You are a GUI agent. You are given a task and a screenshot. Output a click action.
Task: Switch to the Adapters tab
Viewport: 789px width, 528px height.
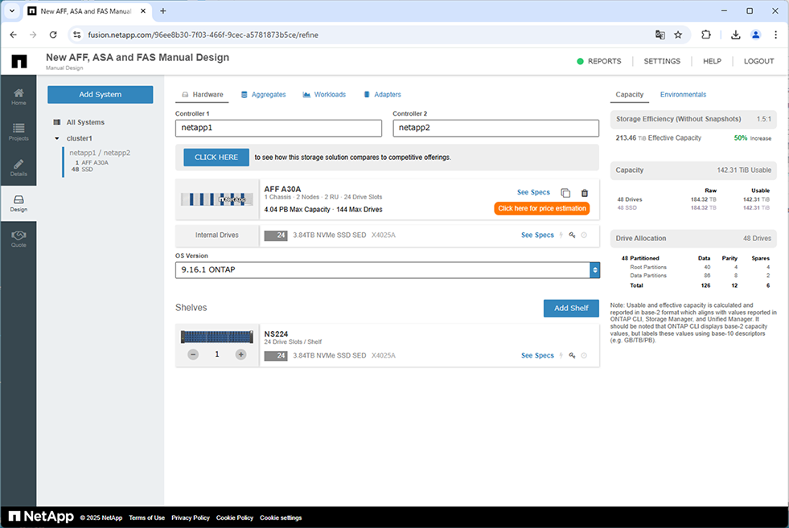pos(382,95)
